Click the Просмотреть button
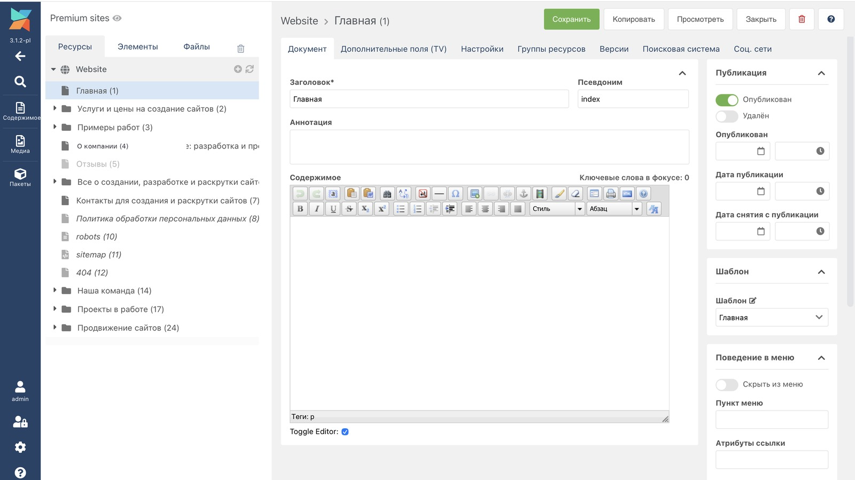Screen dimensions: 855x480 pyautogui.click(x=700, y=19)
